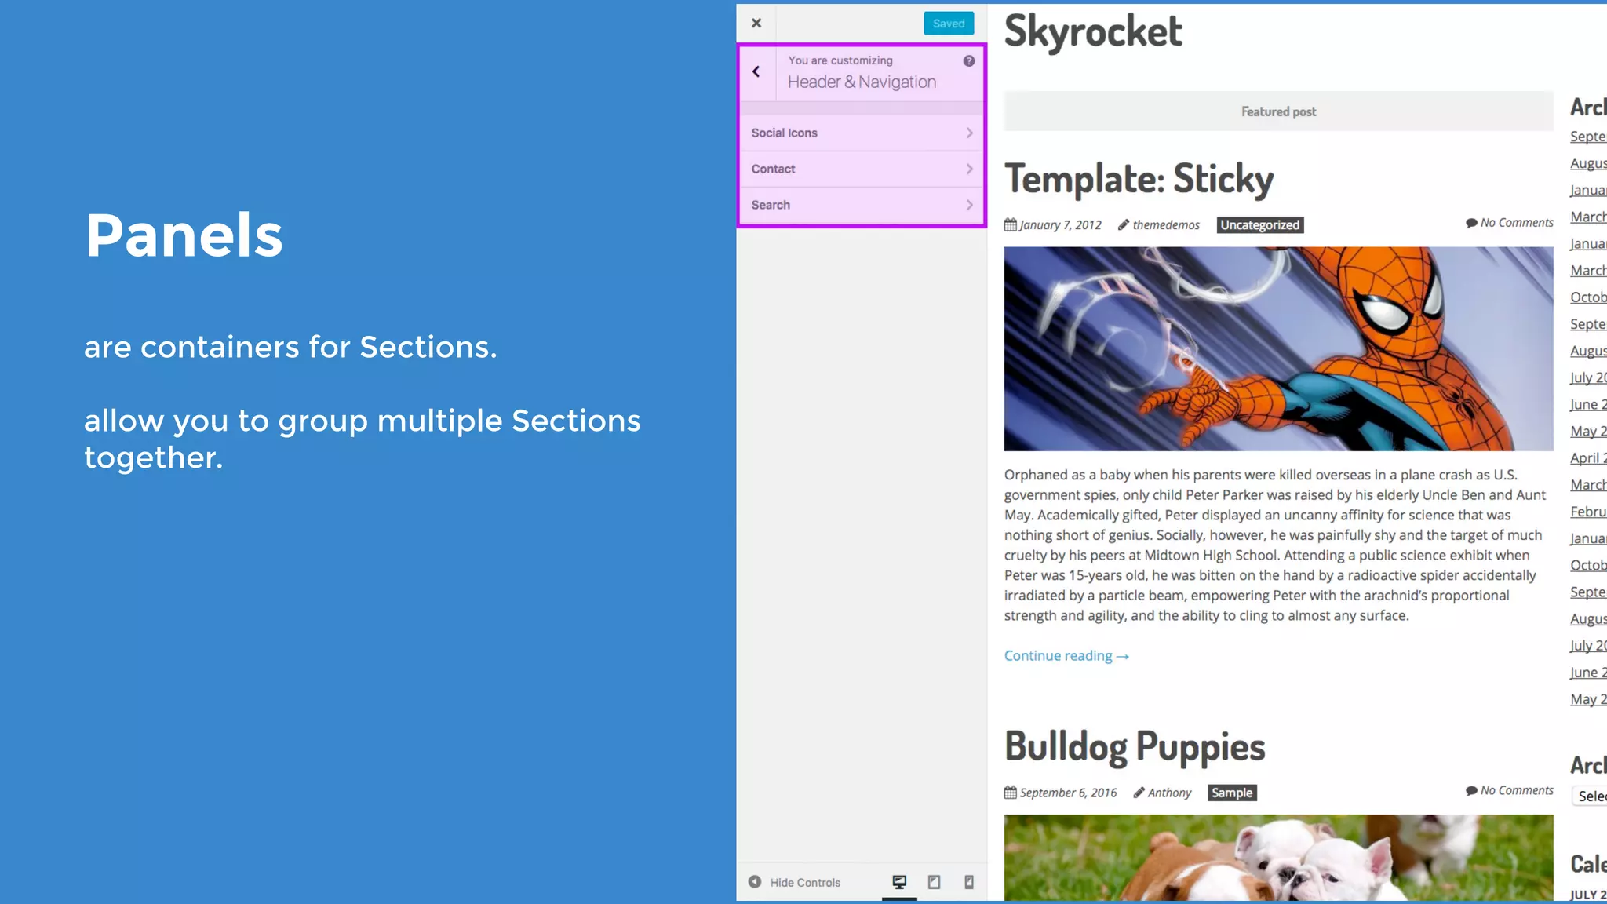
Task: Click No Comments on Bulldog Puppies post
Action: coord(1517,790)
